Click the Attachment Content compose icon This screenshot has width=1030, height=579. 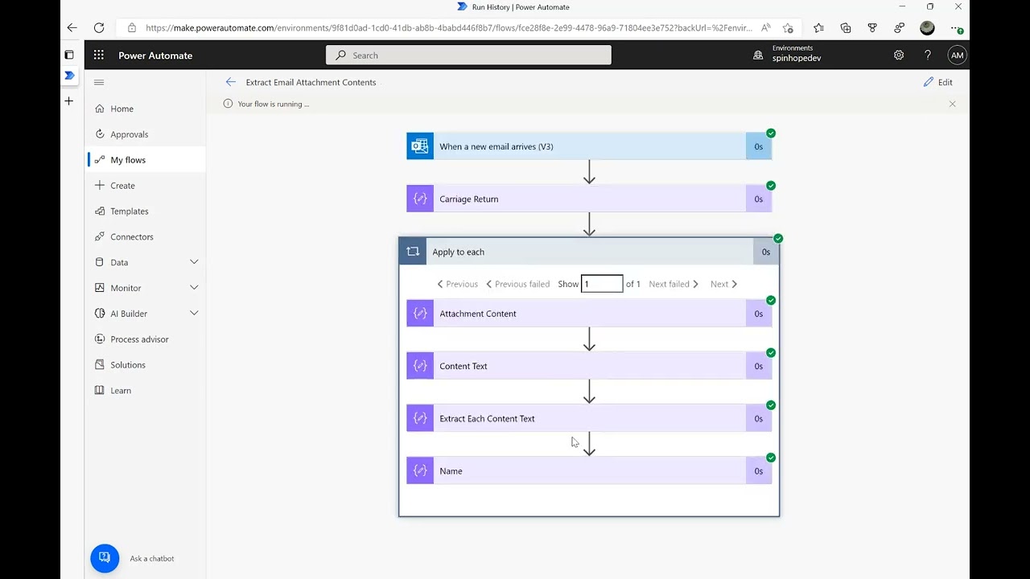[420, 314]
